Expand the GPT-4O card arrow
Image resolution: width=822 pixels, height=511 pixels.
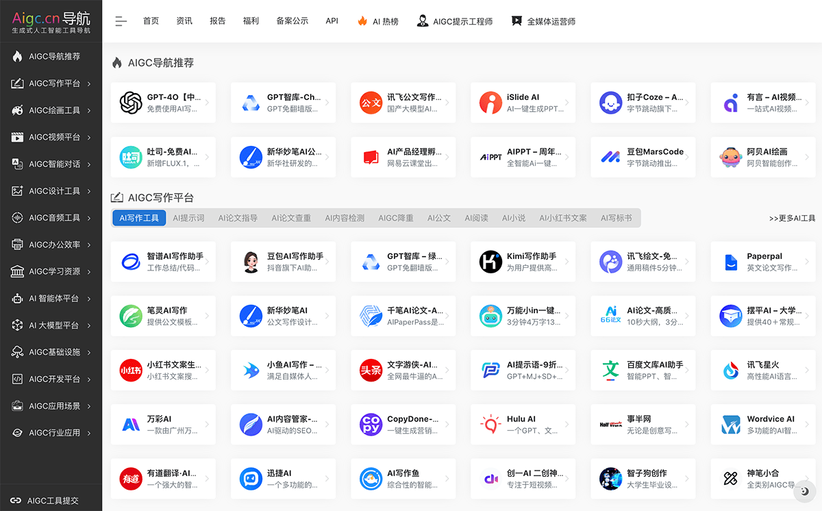[209, 102]
